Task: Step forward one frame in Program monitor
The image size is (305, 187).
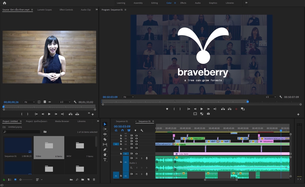Action: (x=208, y=109)
